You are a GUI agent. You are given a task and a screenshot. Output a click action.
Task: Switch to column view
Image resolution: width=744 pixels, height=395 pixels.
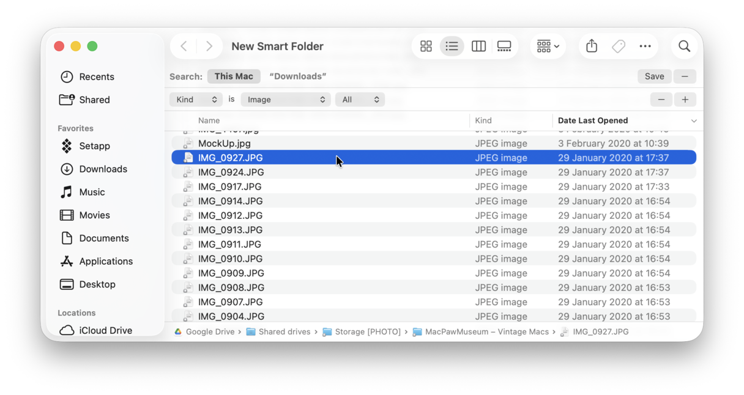(478, 46)
